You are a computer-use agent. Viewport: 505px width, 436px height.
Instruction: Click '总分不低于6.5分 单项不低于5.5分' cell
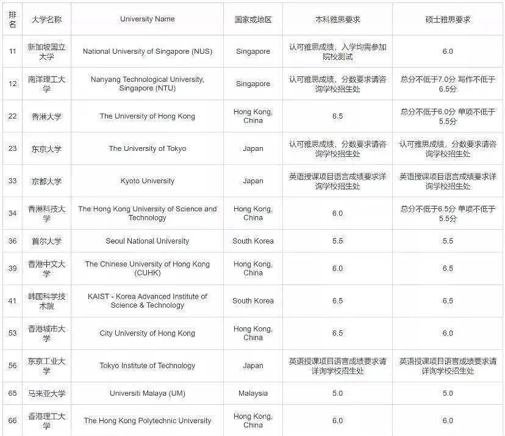click(x=447, y=213)
